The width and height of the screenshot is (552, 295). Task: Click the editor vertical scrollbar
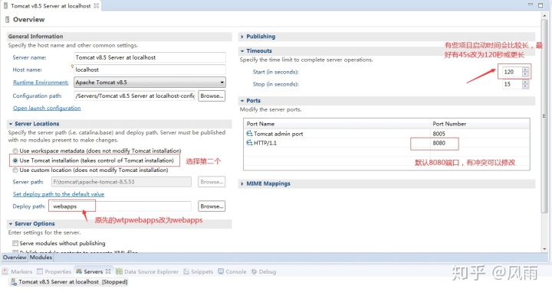pos(544,115)
